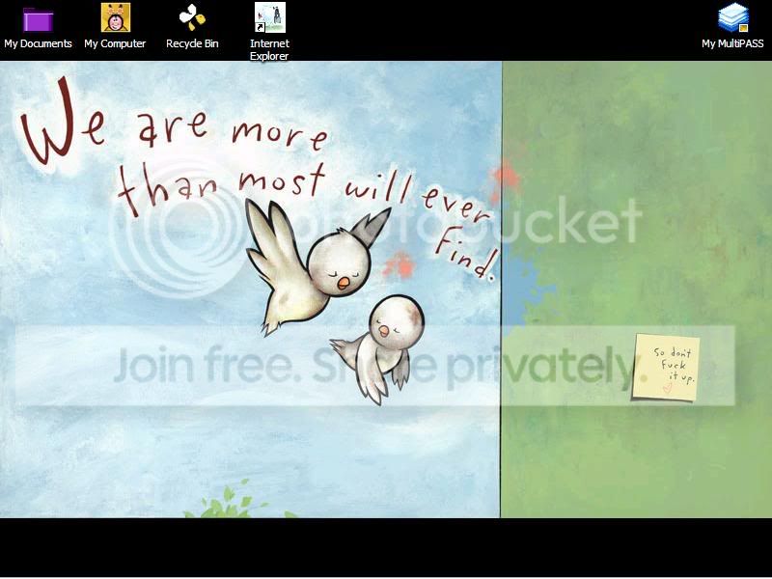Select the 'My Computer' icon label
The image size is (772, 579).
(x=115, y=43)
